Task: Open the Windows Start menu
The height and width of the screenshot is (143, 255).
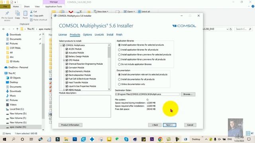Action: coord(4,139)
